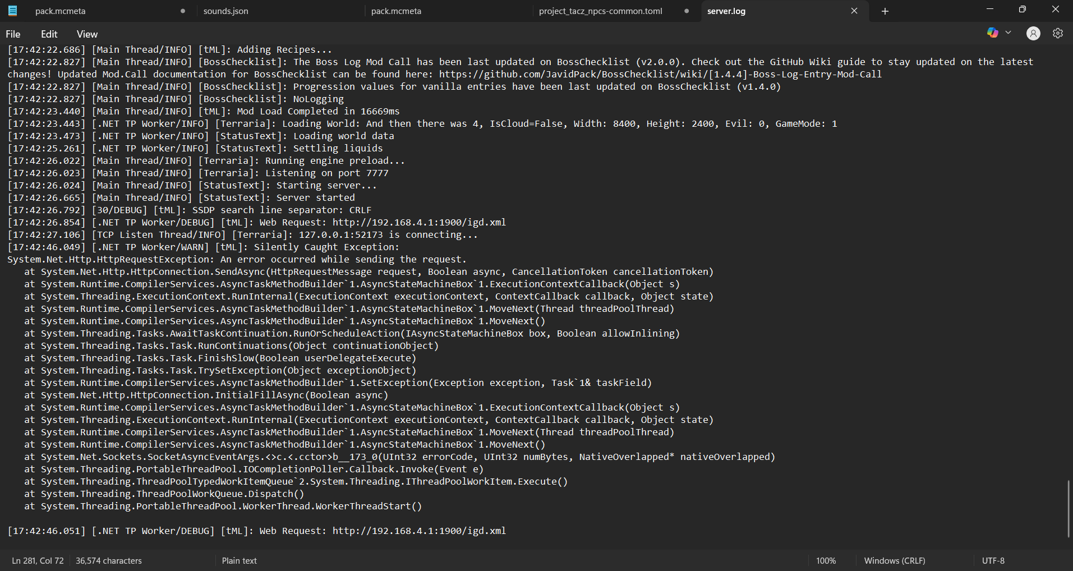Expand the Copilot dropdown chevron
Viewport: 1073px width, 571px height.
tap(1008, 33)
